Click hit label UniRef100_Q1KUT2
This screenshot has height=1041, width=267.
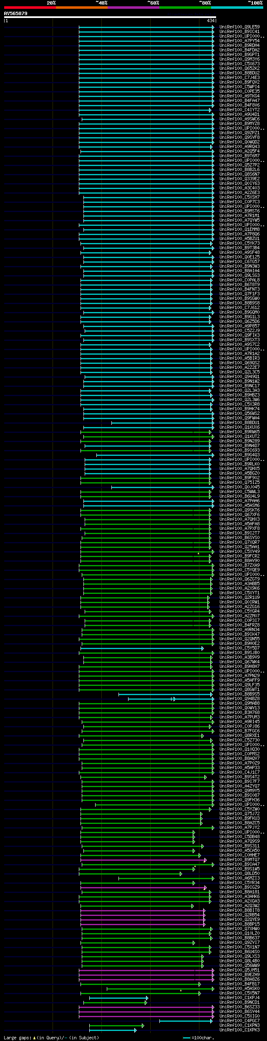[239, 436]
